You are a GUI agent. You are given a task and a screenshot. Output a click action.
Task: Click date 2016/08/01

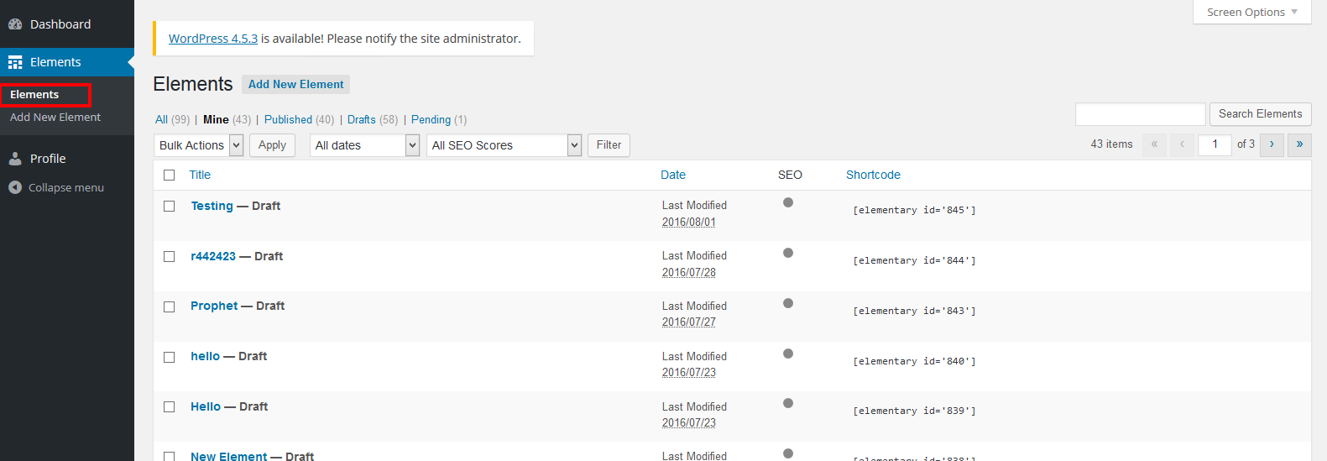(x=689, y=222)
